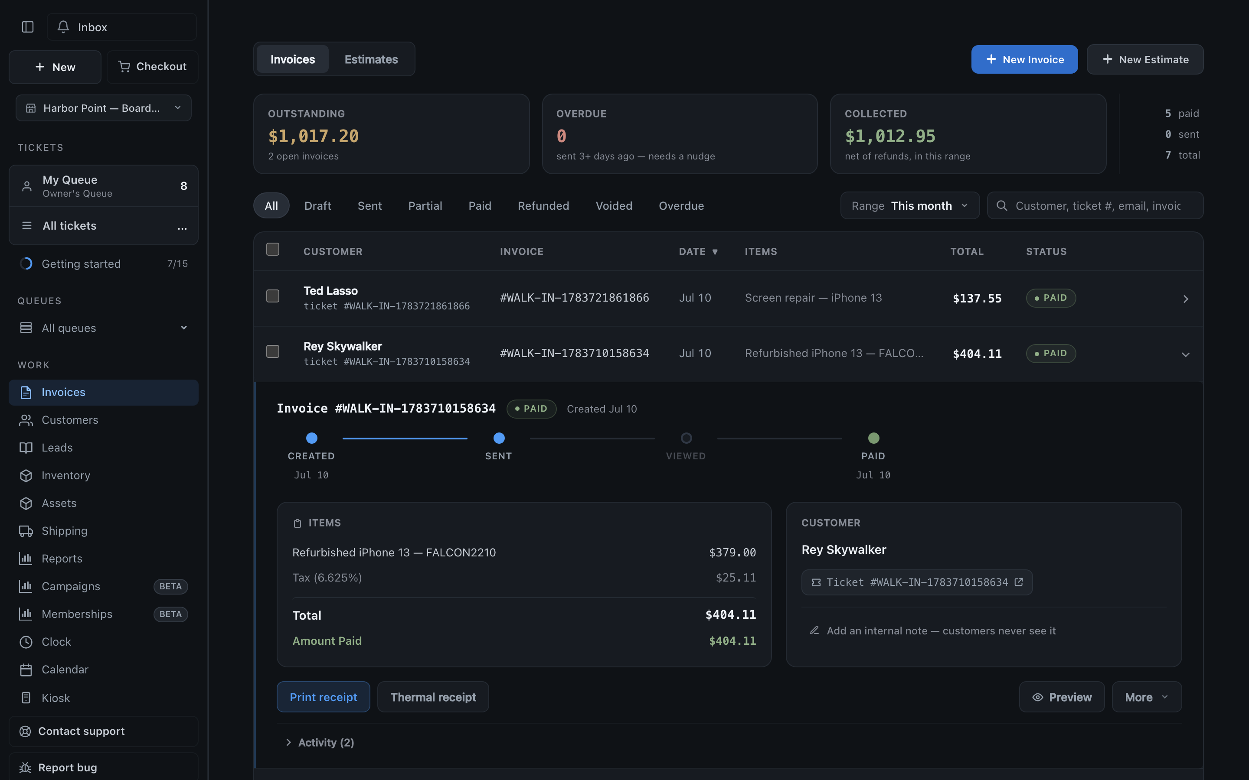Click external link icon on Ticket chip
The image size is (1249, 780).
click(x=1018, y=582)
